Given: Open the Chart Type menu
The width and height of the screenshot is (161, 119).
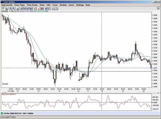Looking at the screenshot, I should pyautogui.click(x=20, y=5).
